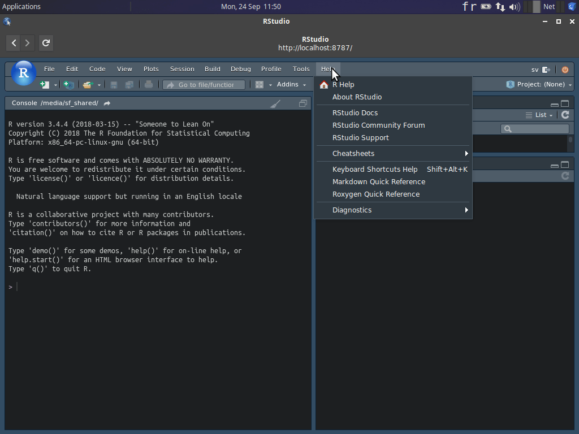The width and height of the screenshot is (579, 434).
Task: Click the print icon in the toolbar
Action: coord(149,85)
